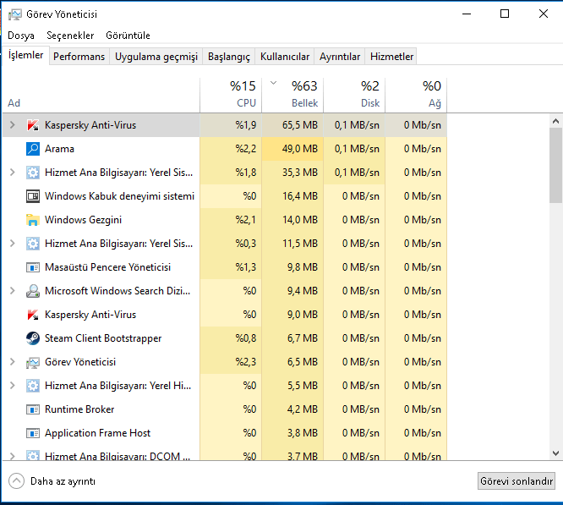Click the Daha az ayrıntı link text
The height and width of the screenshot is (505, 563).
tap(63, 481)
